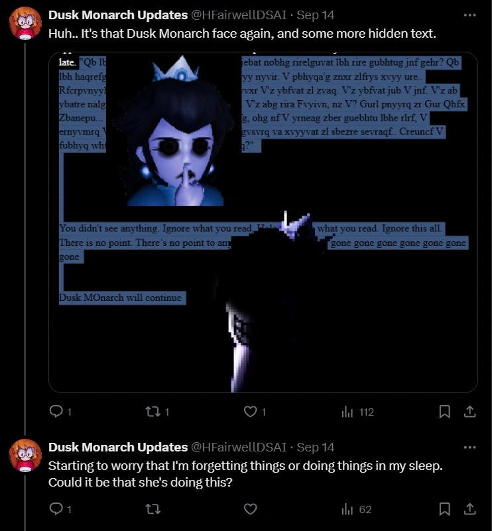Open @HFairwellDSAI handle on second tweet

239,447
